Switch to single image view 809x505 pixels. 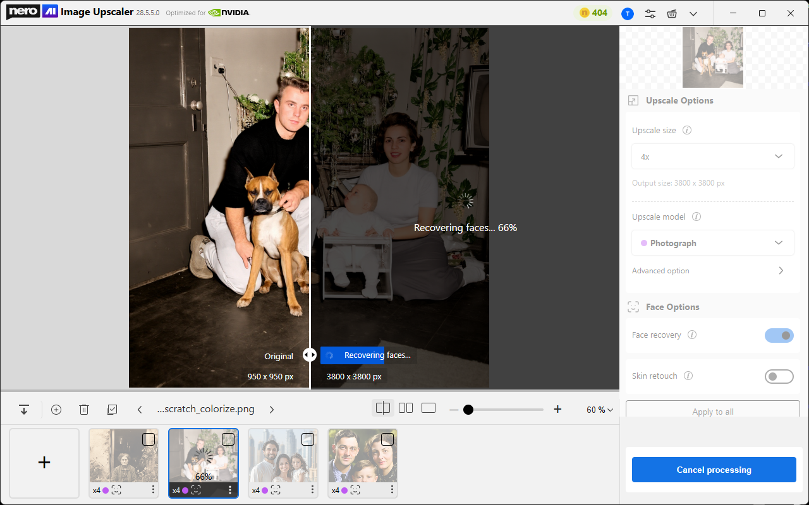click(x=429, y=408)
